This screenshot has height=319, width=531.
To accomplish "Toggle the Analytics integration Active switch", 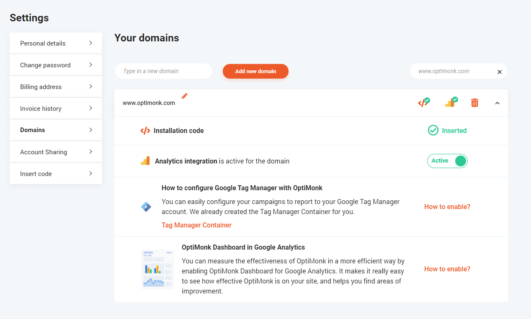I will click(447, 161).
